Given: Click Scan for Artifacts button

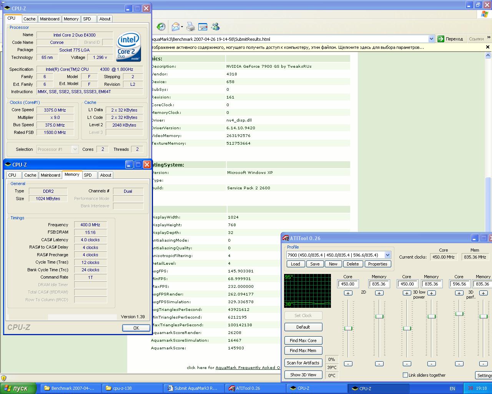Looking at the screenshot, I should (303, 363).
